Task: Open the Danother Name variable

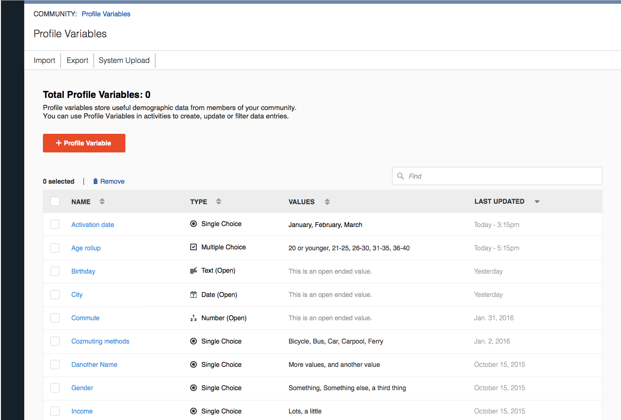Action: pos(94,365)
